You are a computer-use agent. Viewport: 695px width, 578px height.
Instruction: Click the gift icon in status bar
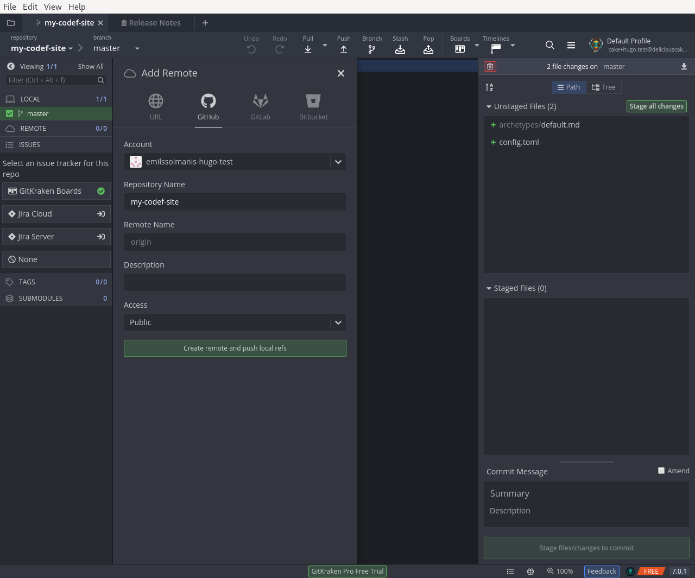(x=530, y=571)
